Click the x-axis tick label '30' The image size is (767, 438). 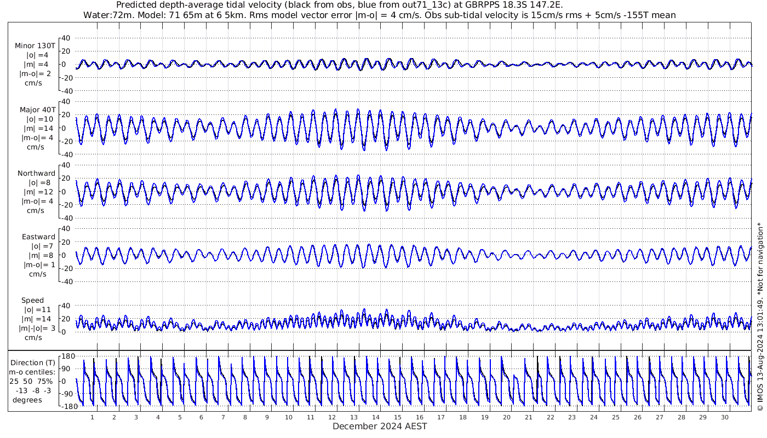(725, 417)
